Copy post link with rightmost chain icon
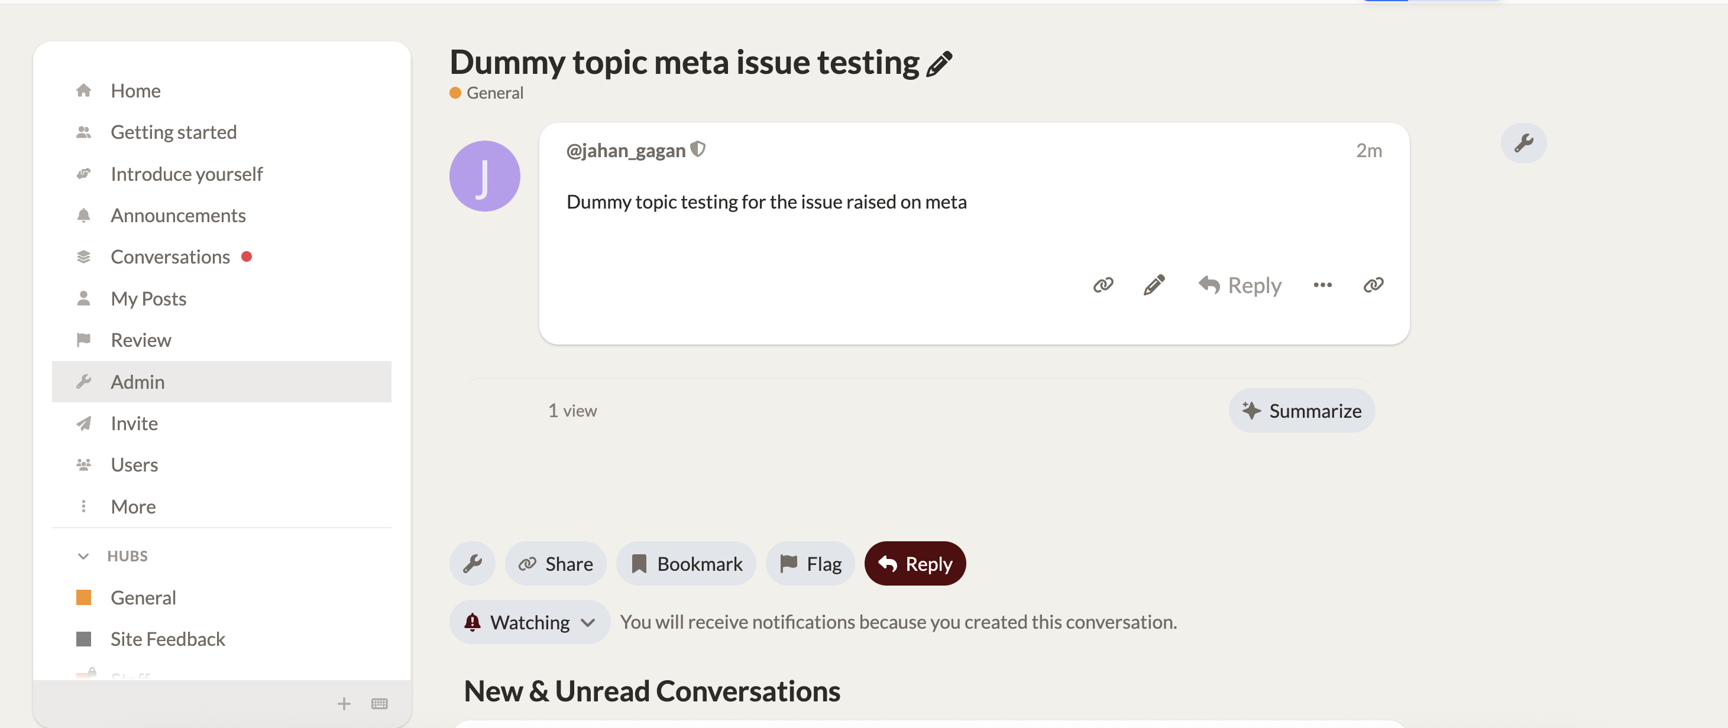The image size is (1728, 728). point(1373,285)
